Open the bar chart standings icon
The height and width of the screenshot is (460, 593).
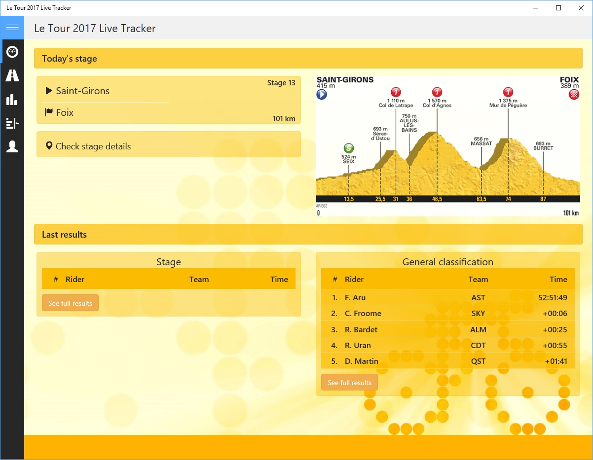(12, 99)
